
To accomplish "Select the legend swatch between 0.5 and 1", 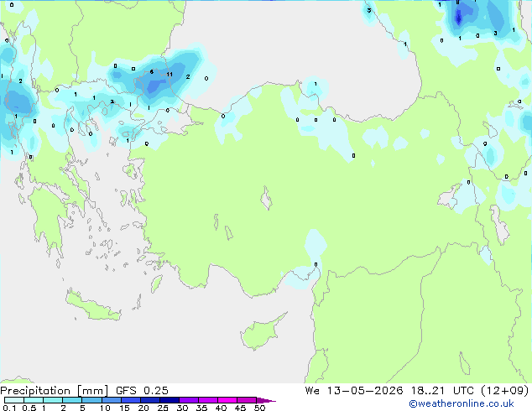I will [x=34, y=400].
